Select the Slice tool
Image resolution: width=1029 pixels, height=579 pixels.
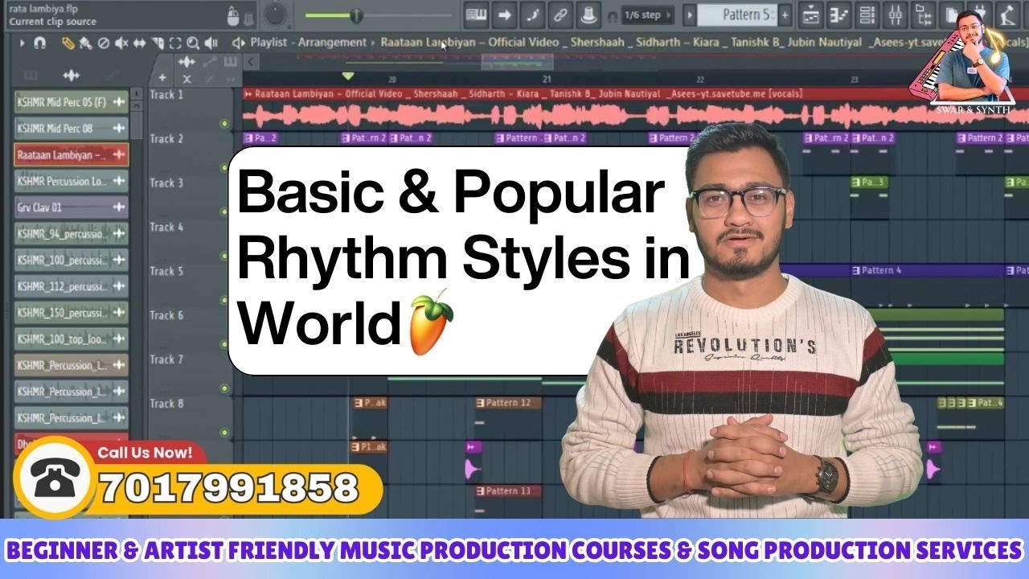pos(158,43)
